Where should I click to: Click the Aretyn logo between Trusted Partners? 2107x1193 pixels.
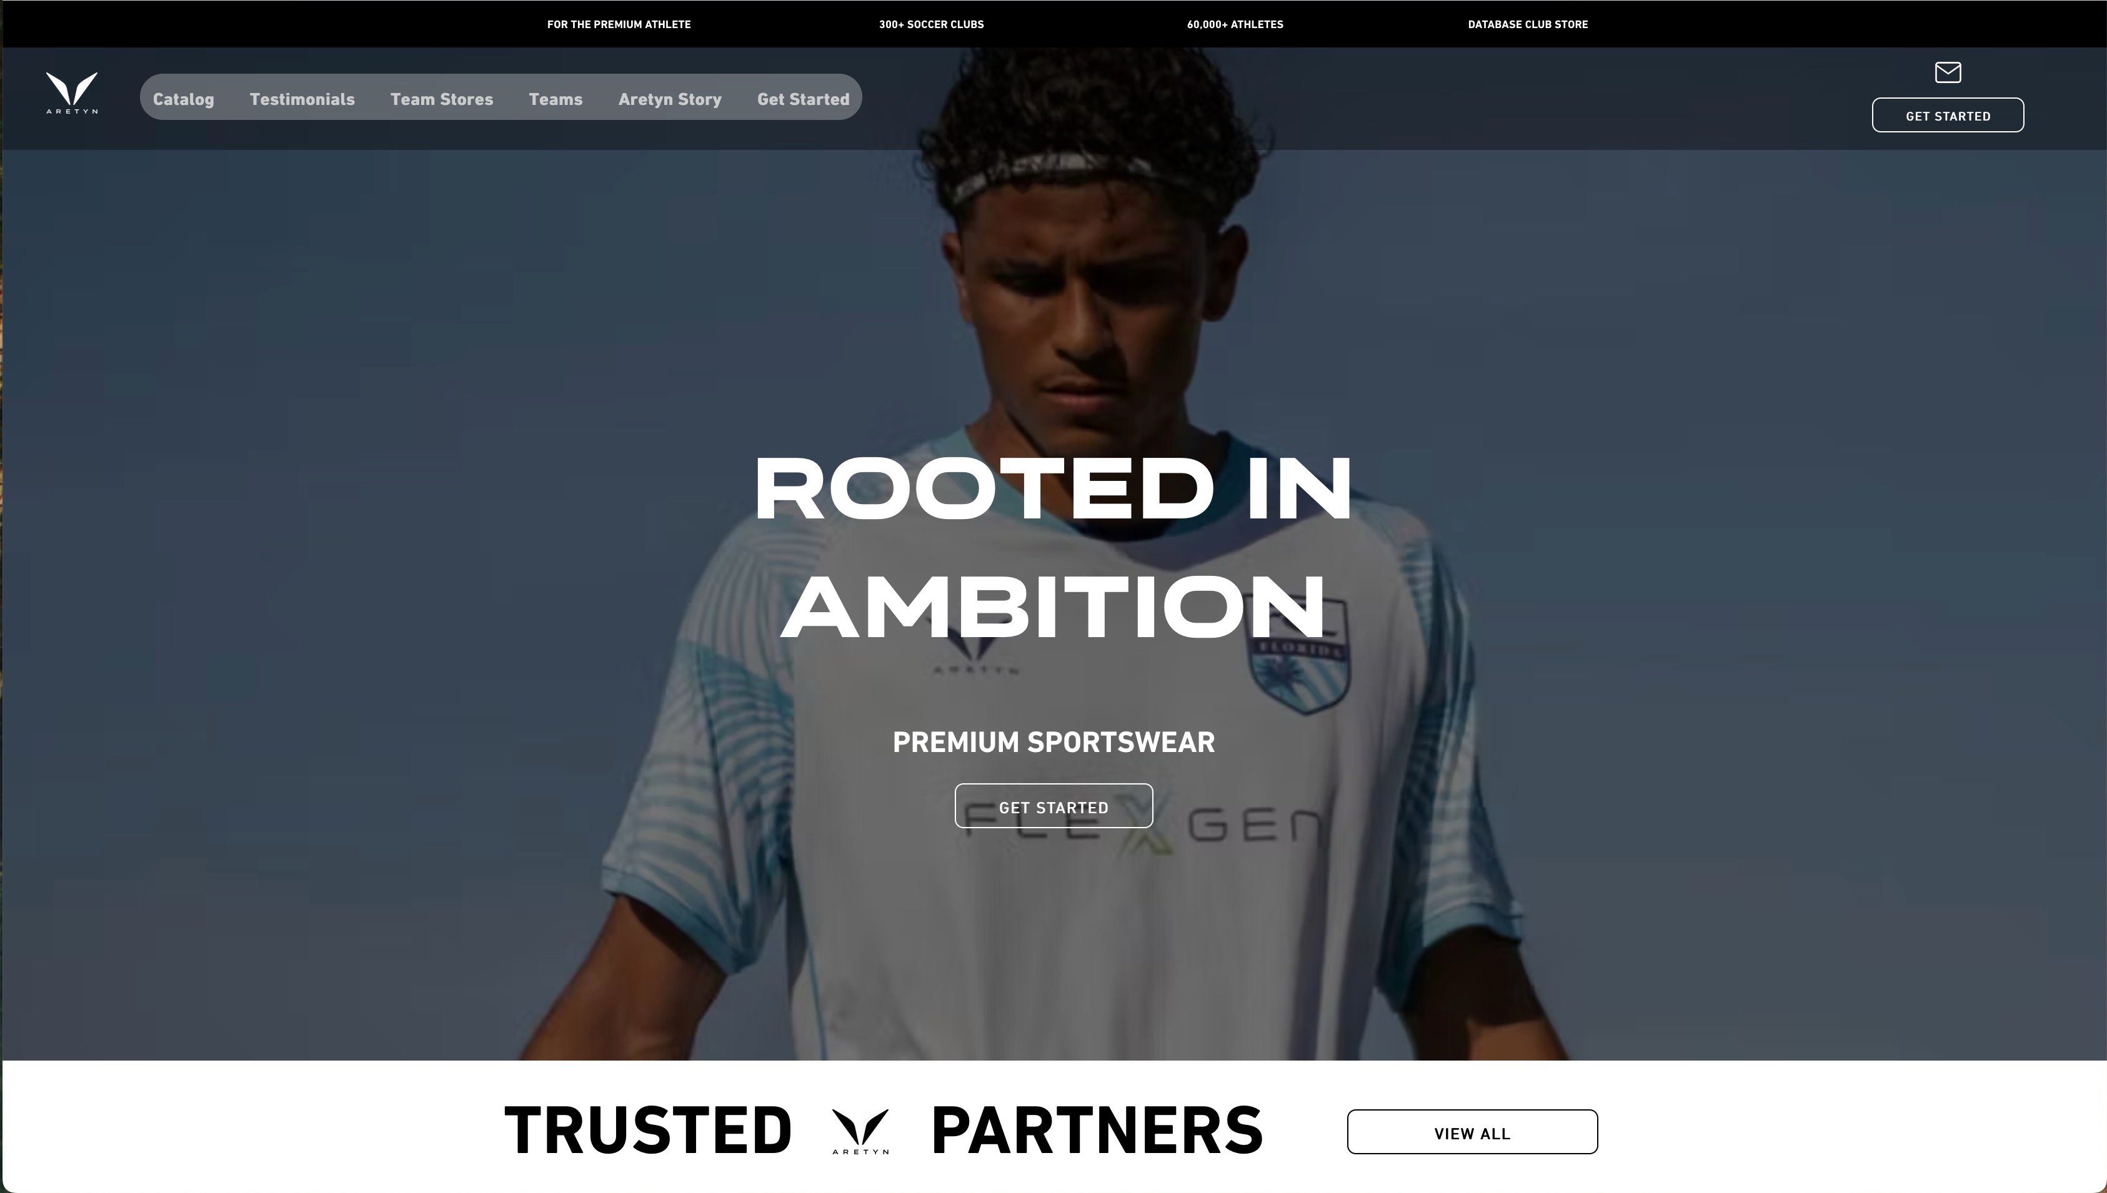[860, 1132]
